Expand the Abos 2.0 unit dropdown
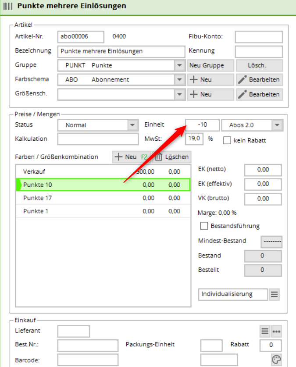Viewport: 296px width, 367px height. (x=276, y=125)
